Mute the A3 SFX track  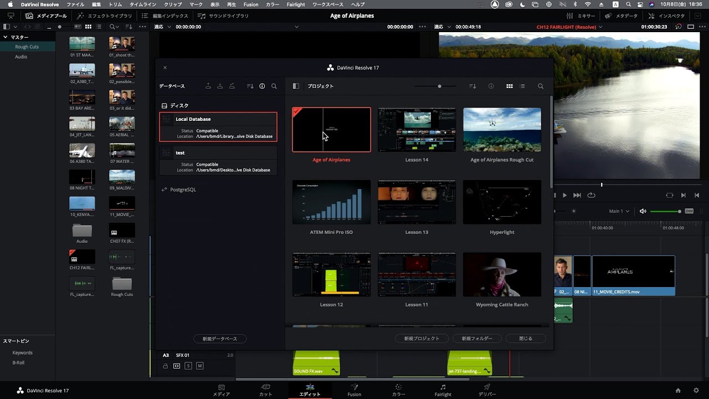(x=199, y=366)
